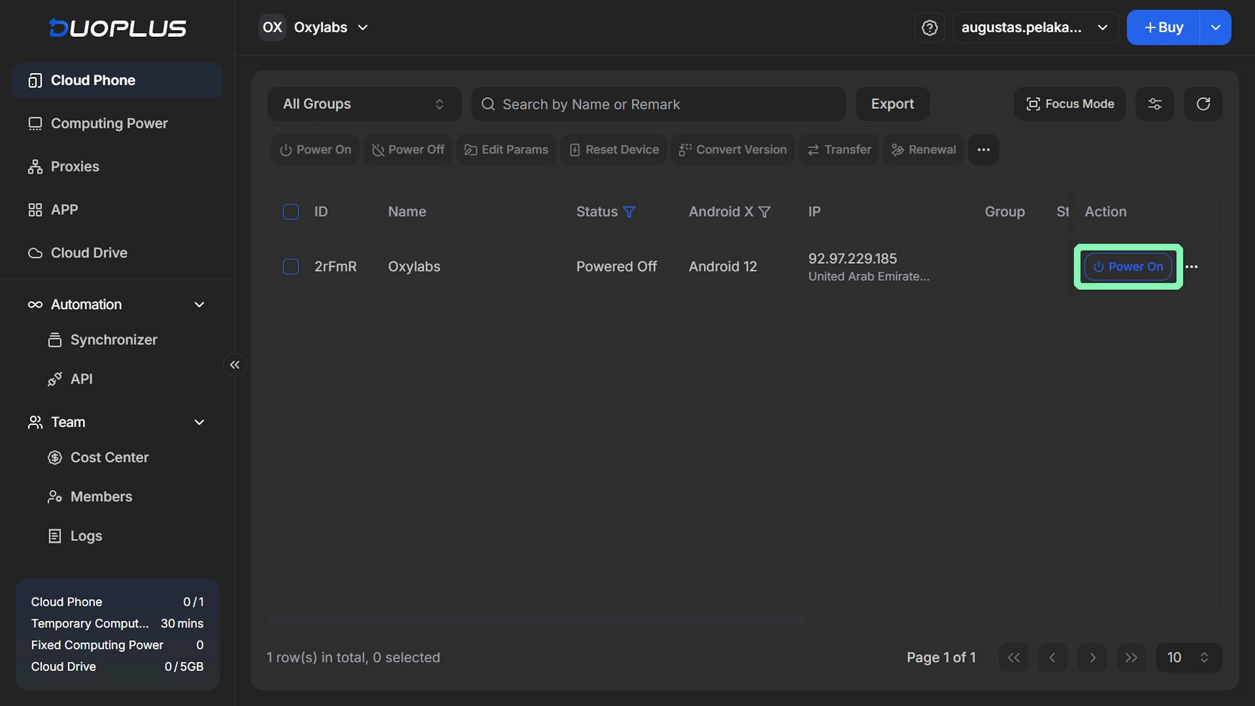
Task: Click the Powered Off status cell
Action: point(616,266)
